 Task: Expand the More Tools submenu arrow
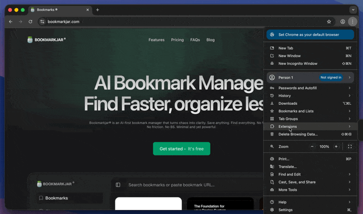point(349,190)
